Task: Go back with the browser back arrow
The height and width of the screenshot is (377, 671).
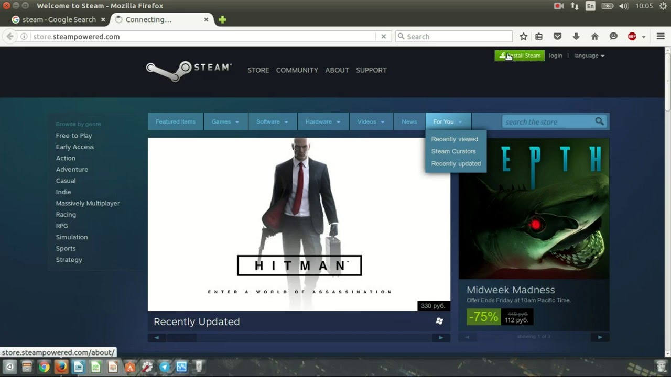Action: point(9,37)
